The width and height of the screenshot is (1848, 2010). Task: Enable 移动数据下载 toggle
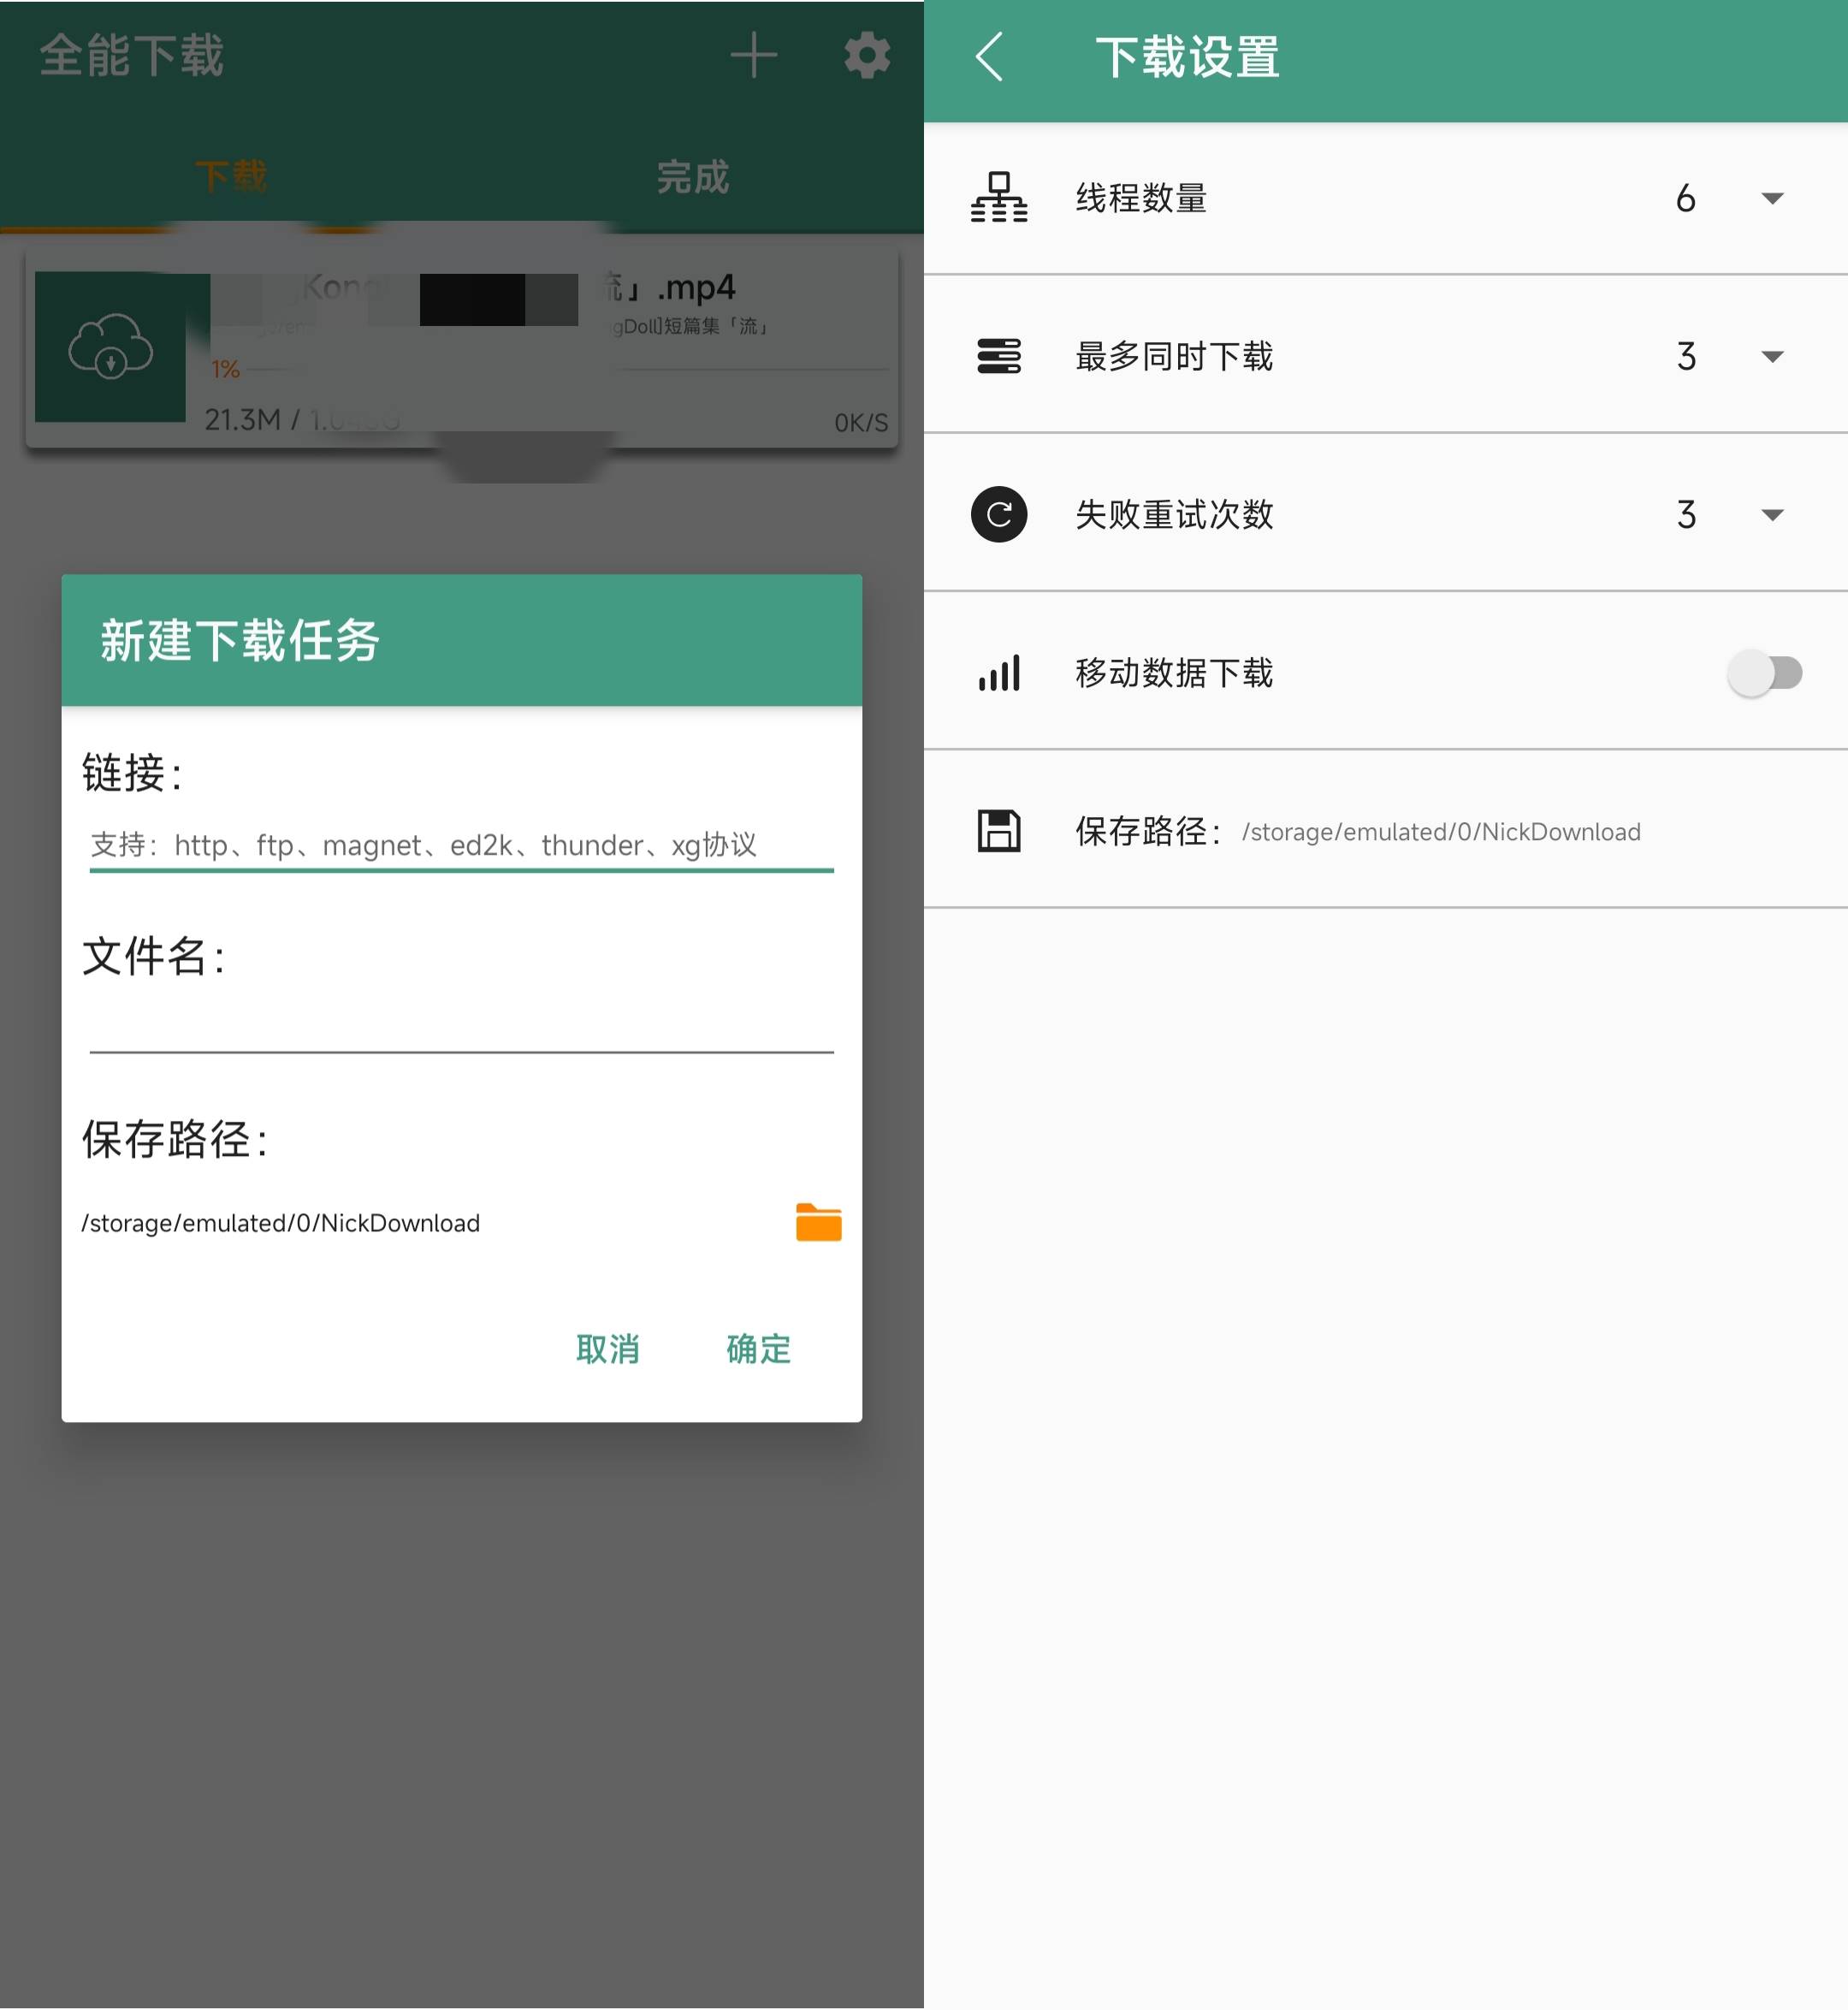point(1766,673)
